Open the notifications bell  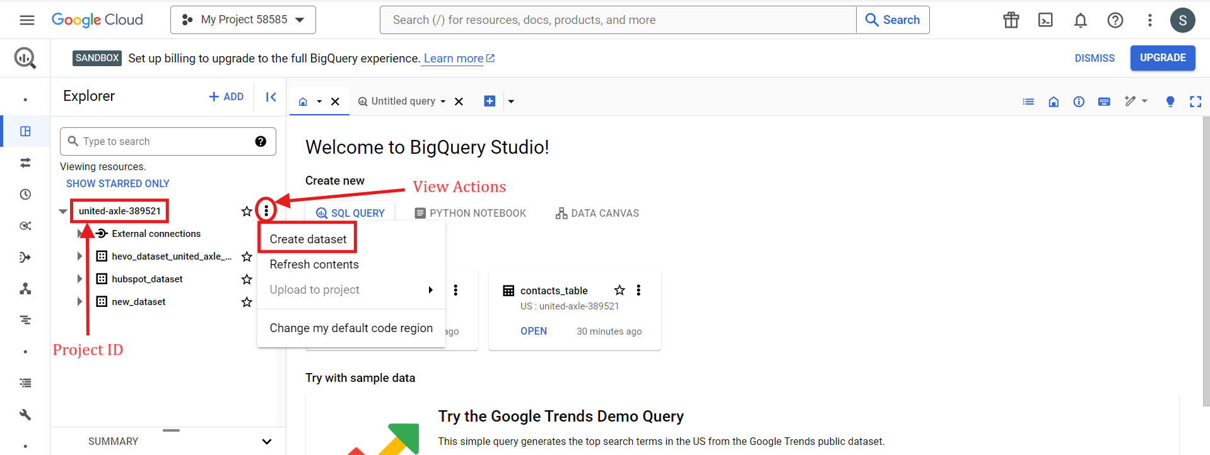[1081, 20]
